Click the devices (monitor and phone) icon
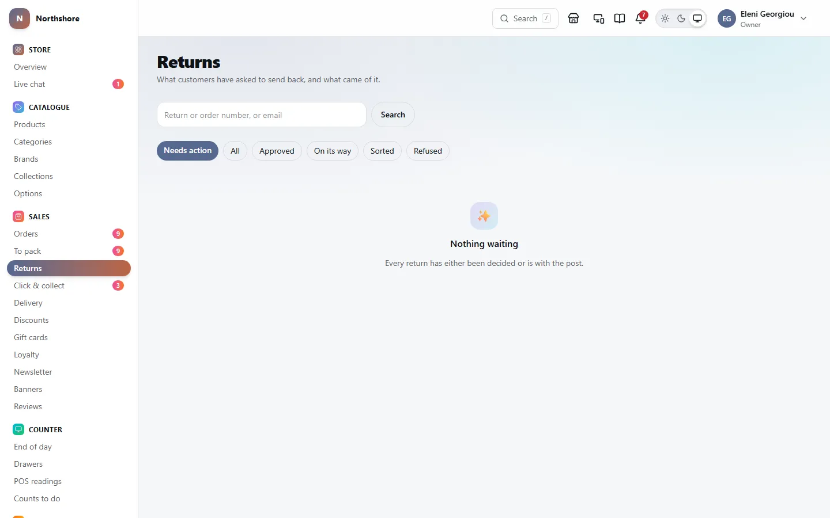This screenshot has width=830, height=518. pyautogui.click(x=599, y=18)
